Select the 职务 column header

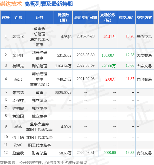40,17
